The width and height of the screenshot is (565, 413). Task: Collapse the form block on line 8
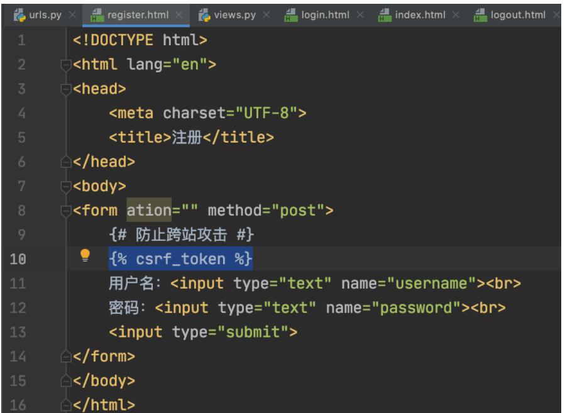65,211
